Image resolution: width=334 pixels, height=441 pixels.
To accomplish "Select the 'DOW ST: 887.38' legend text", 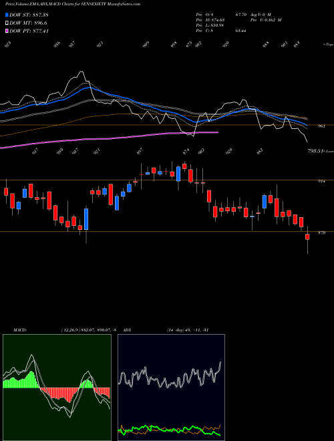I will coord(29,15).
